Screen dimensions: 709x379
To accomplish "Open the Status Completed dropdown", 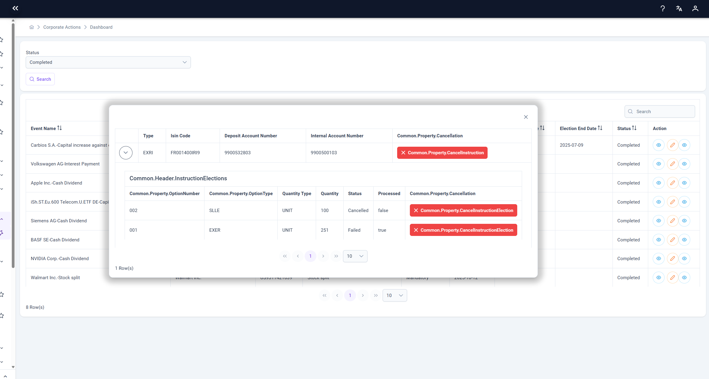I will coord(108,62).
